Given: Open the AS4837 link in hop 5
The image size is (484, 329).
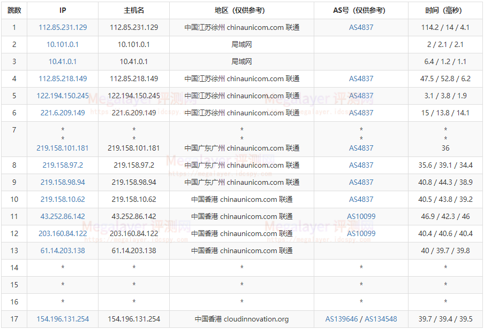Looking at the screenshot, I should click(x=361, y=96).
